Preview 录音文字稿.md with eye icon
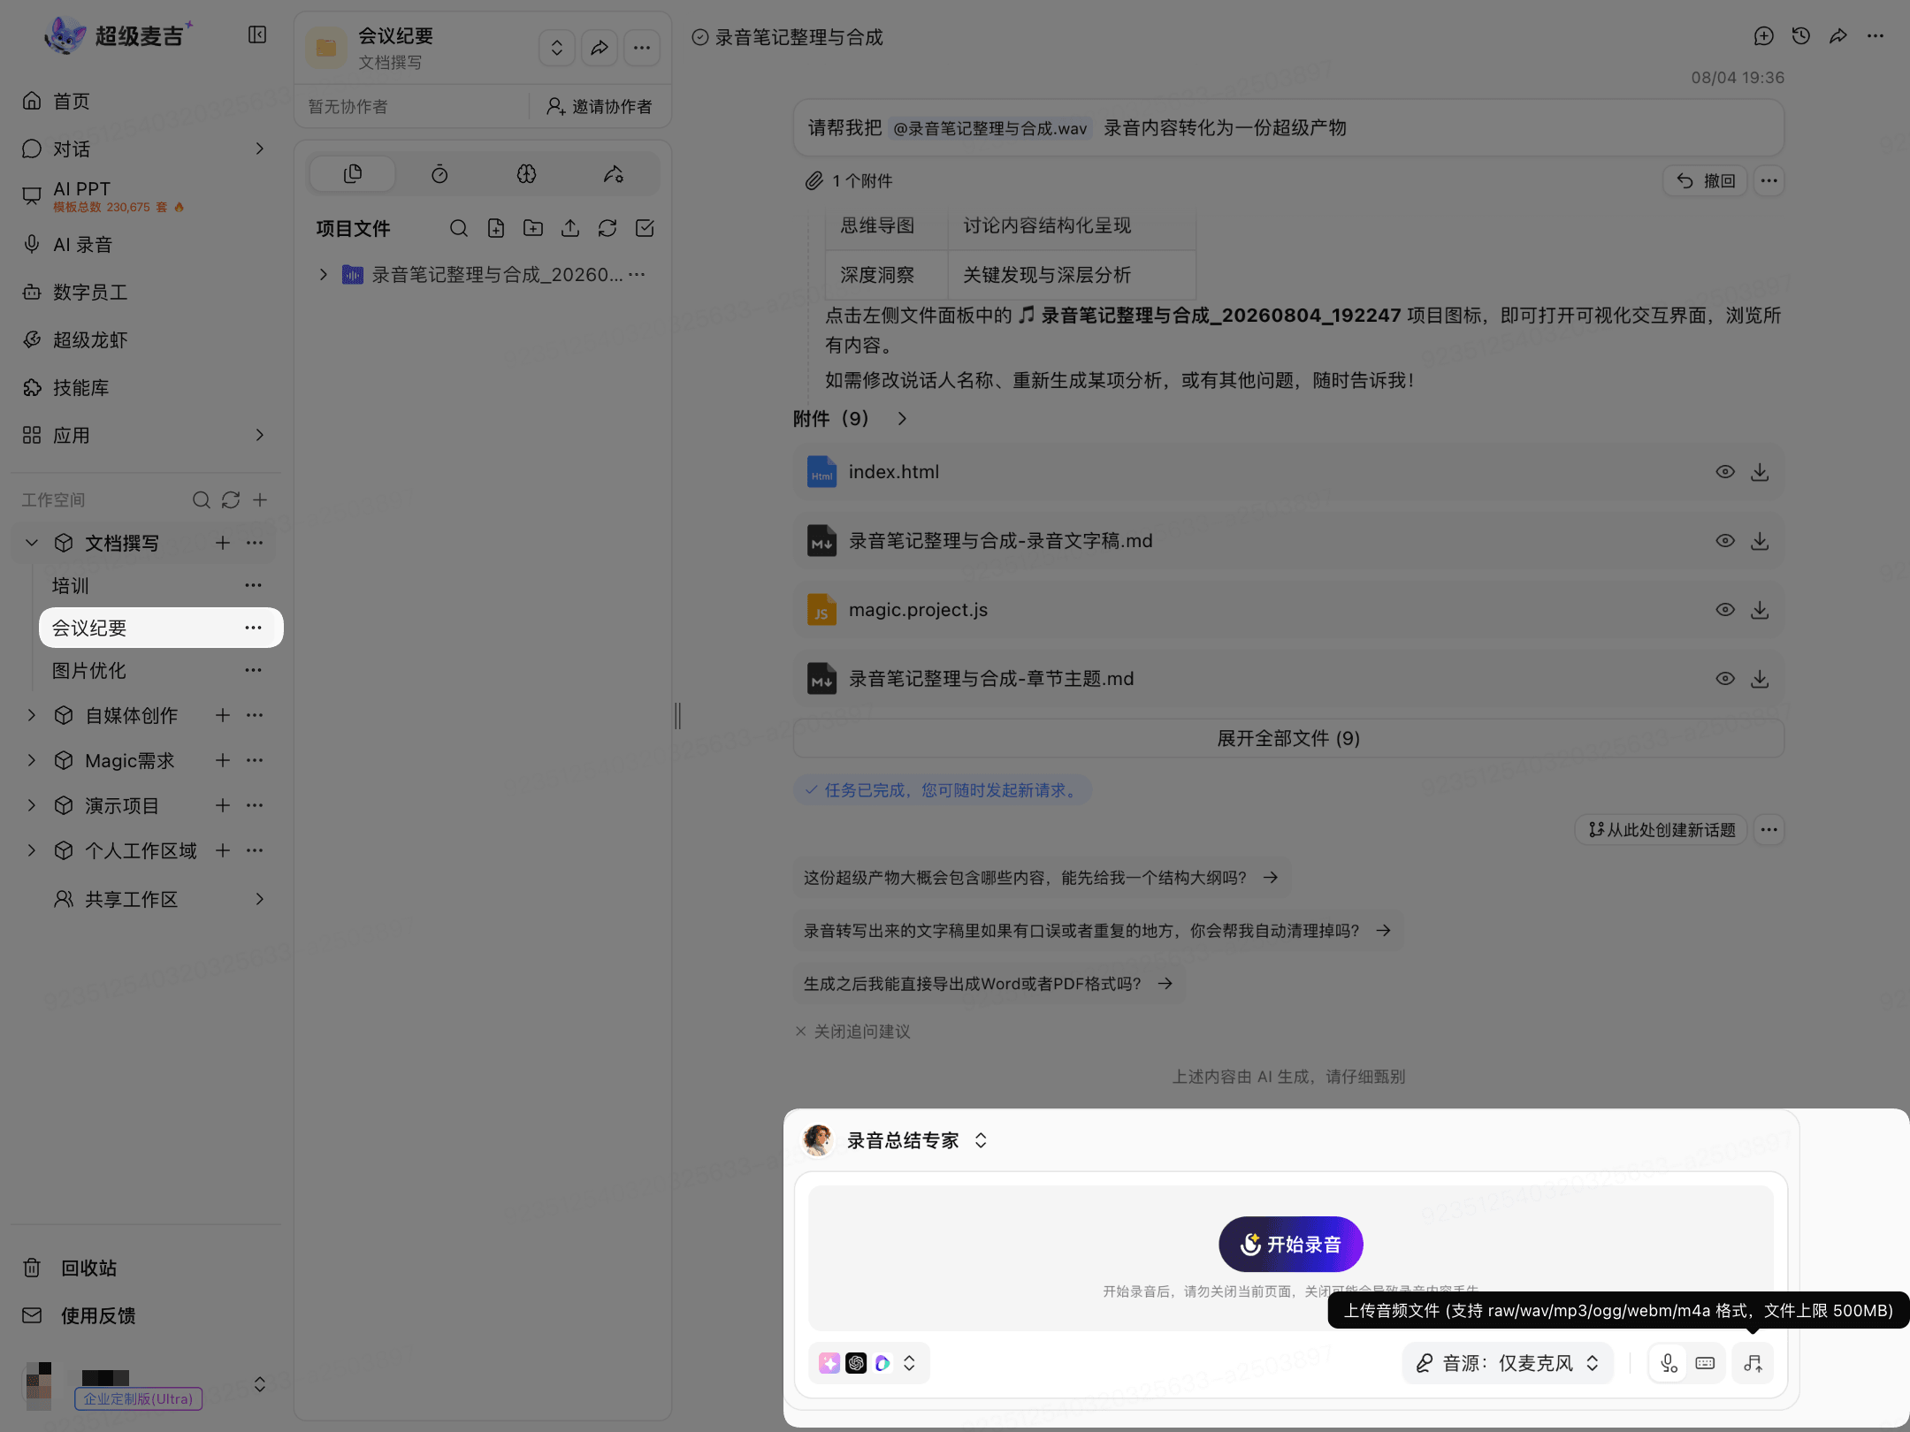The height and width of the screenshot is (1432, 1910). pyautogui.click(x=1725, y=541)
